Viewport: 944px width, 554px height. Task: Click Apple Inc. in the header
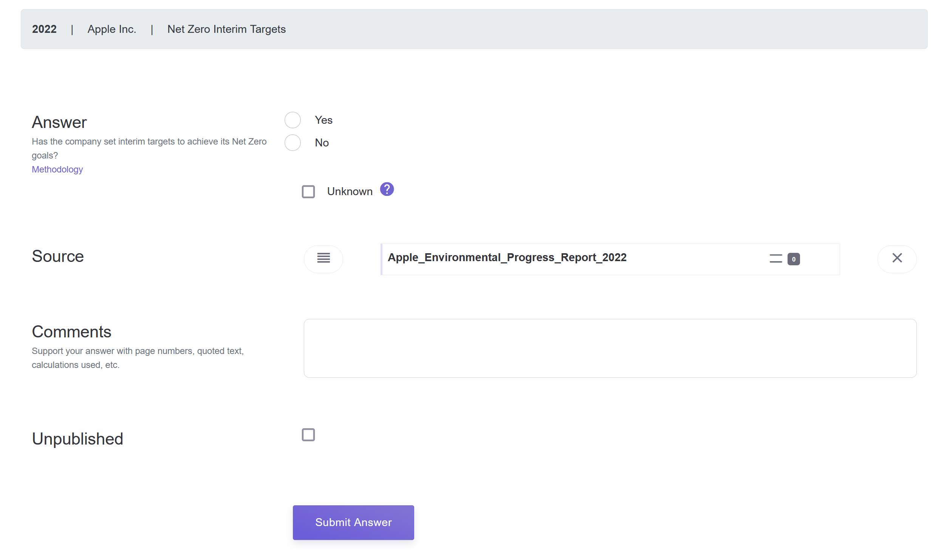(x=112, y=29)
